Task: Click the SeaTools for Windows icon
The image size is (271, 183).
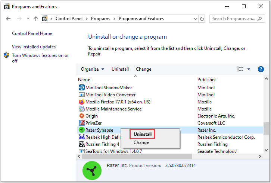Action: coord(82,151)
